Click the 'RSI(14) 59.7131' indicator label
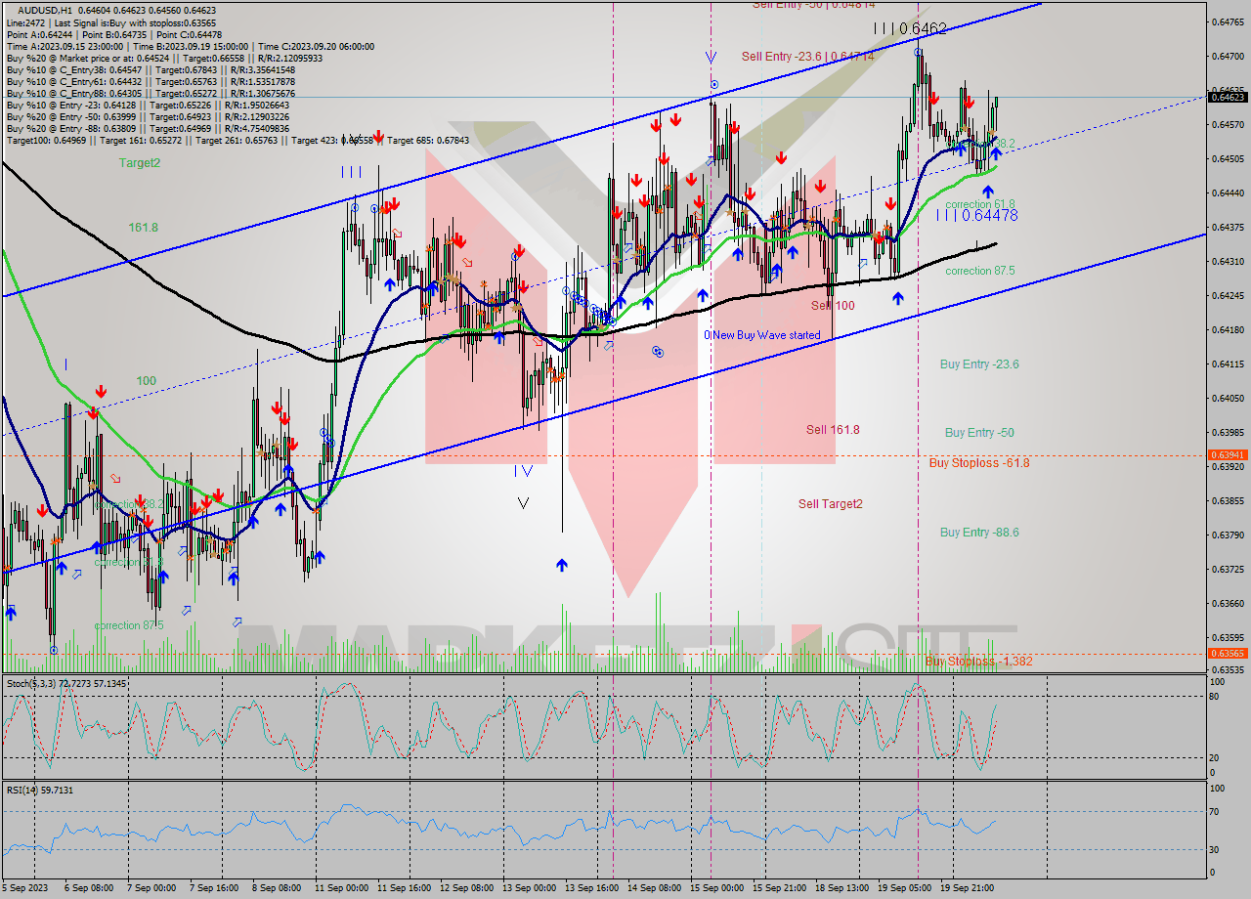1251x899 pixels. coord(40,790)
